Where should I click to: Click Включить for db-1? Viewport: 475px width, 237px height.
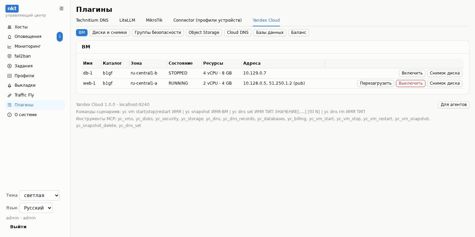click(412, 73)
